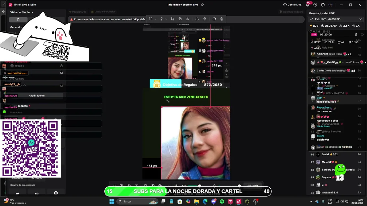
Task: Toggle the lock icon beside the LIVE timer
Action: point(356,35)
